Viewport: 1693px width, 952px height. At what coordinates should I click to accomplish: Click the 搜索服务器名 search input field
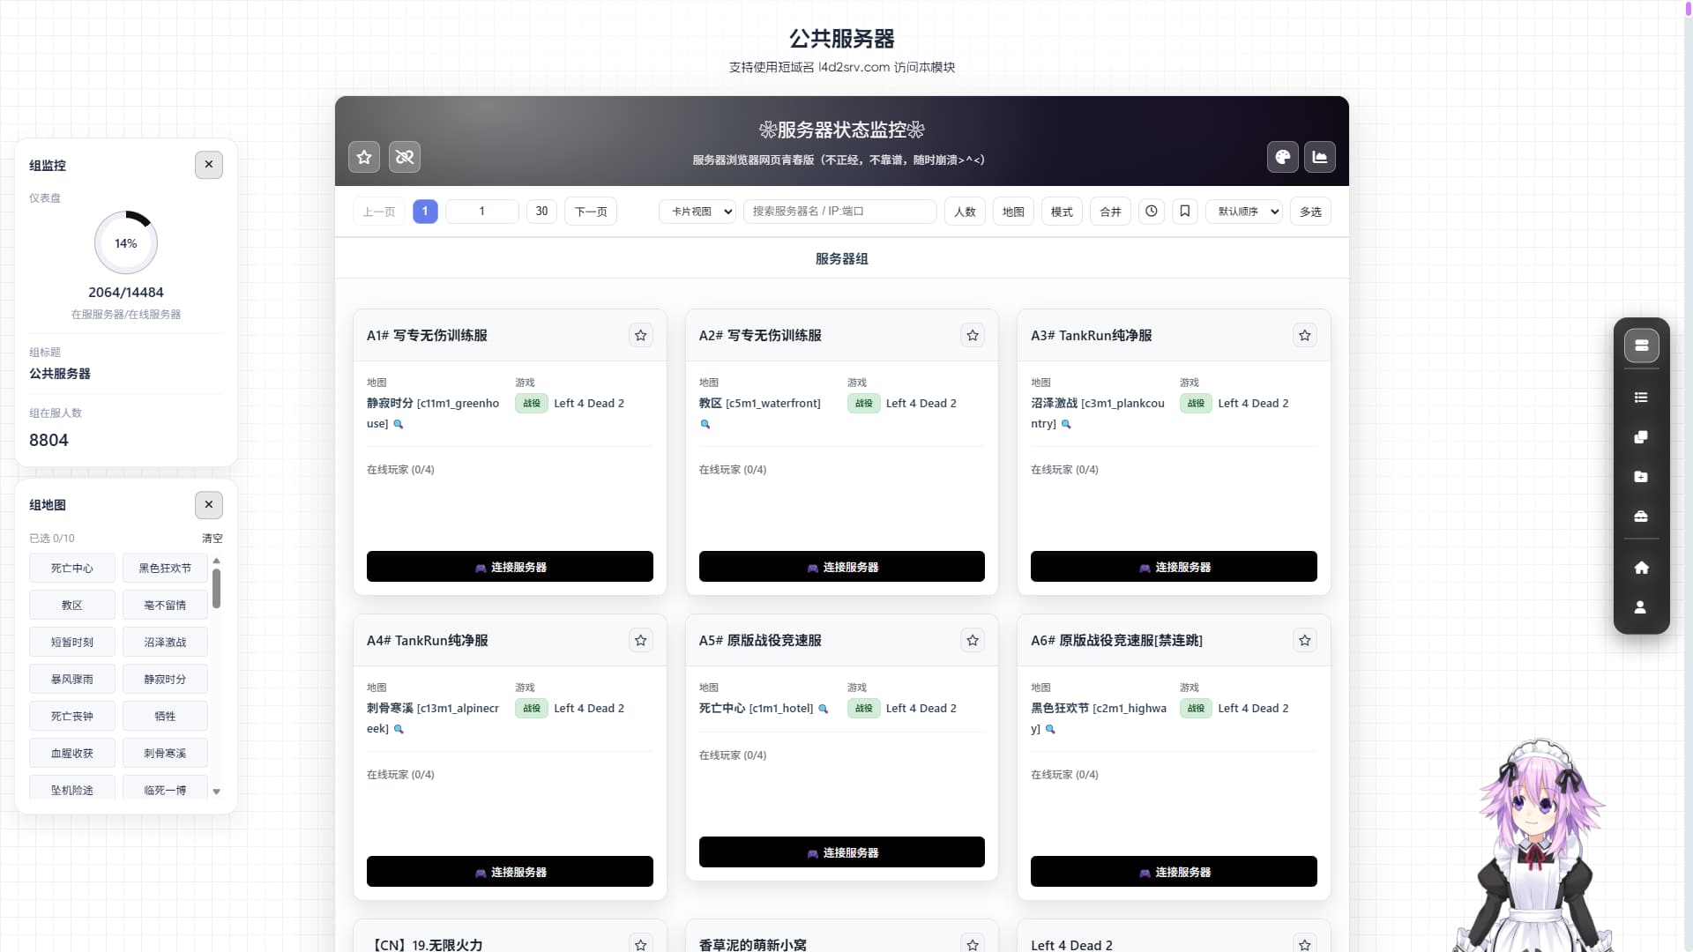[x=839, y=212]
